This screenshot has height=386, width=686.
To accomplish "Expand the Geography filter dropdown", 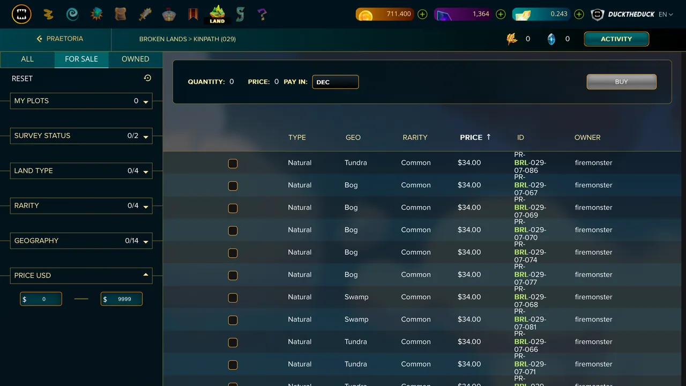I will (x=81, y=241).
